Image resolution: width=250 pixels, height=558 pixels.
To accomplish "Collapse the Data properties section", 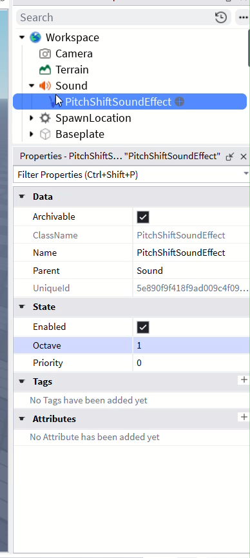I will (22, 197).
